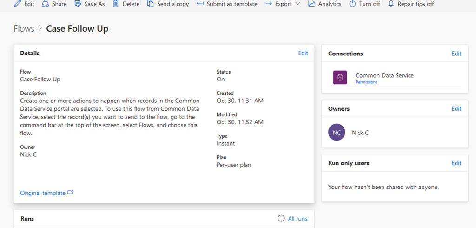The height and width of the screenshot is (228, 476).
Task: Click the NC owner avatar
Action: tap(337, 133)
